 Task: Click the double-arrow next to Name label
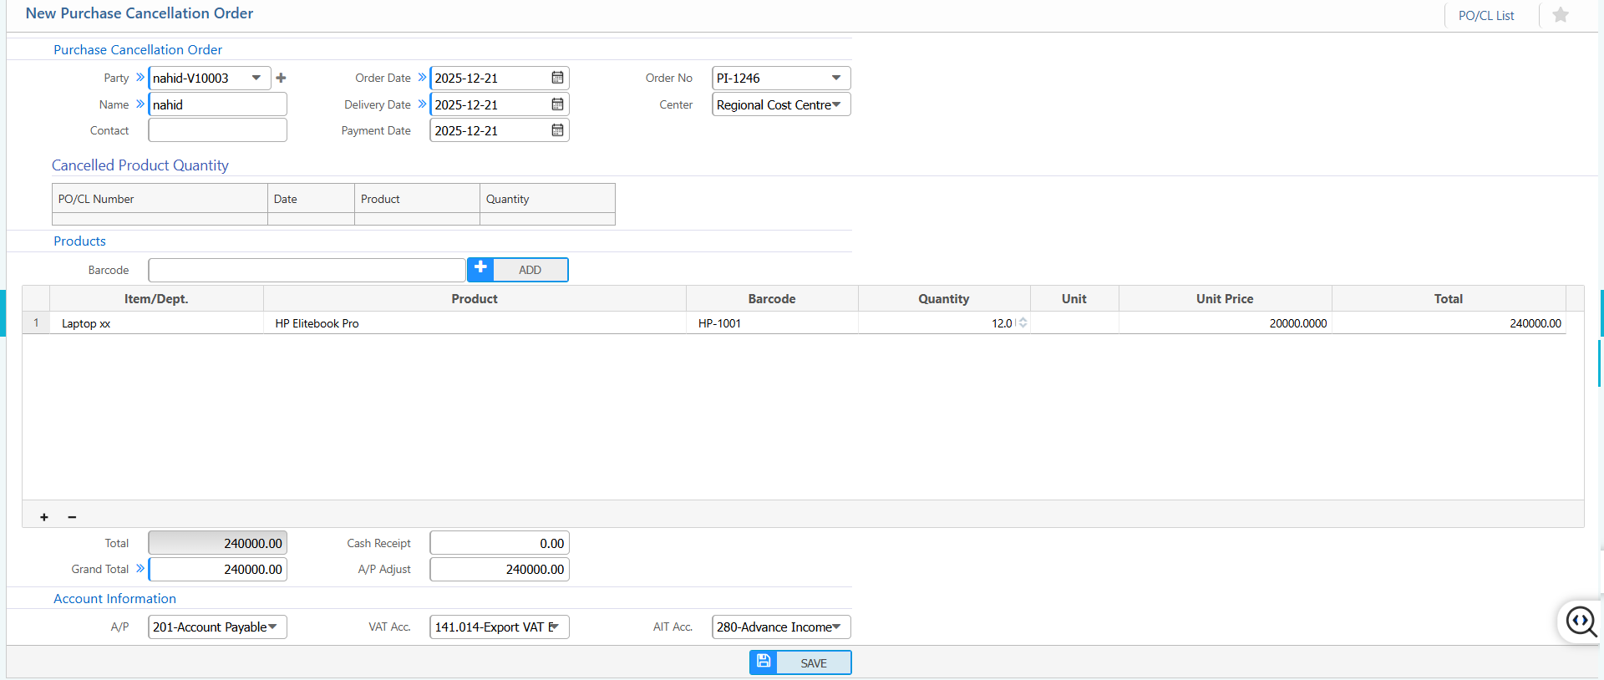click(140, 104)
